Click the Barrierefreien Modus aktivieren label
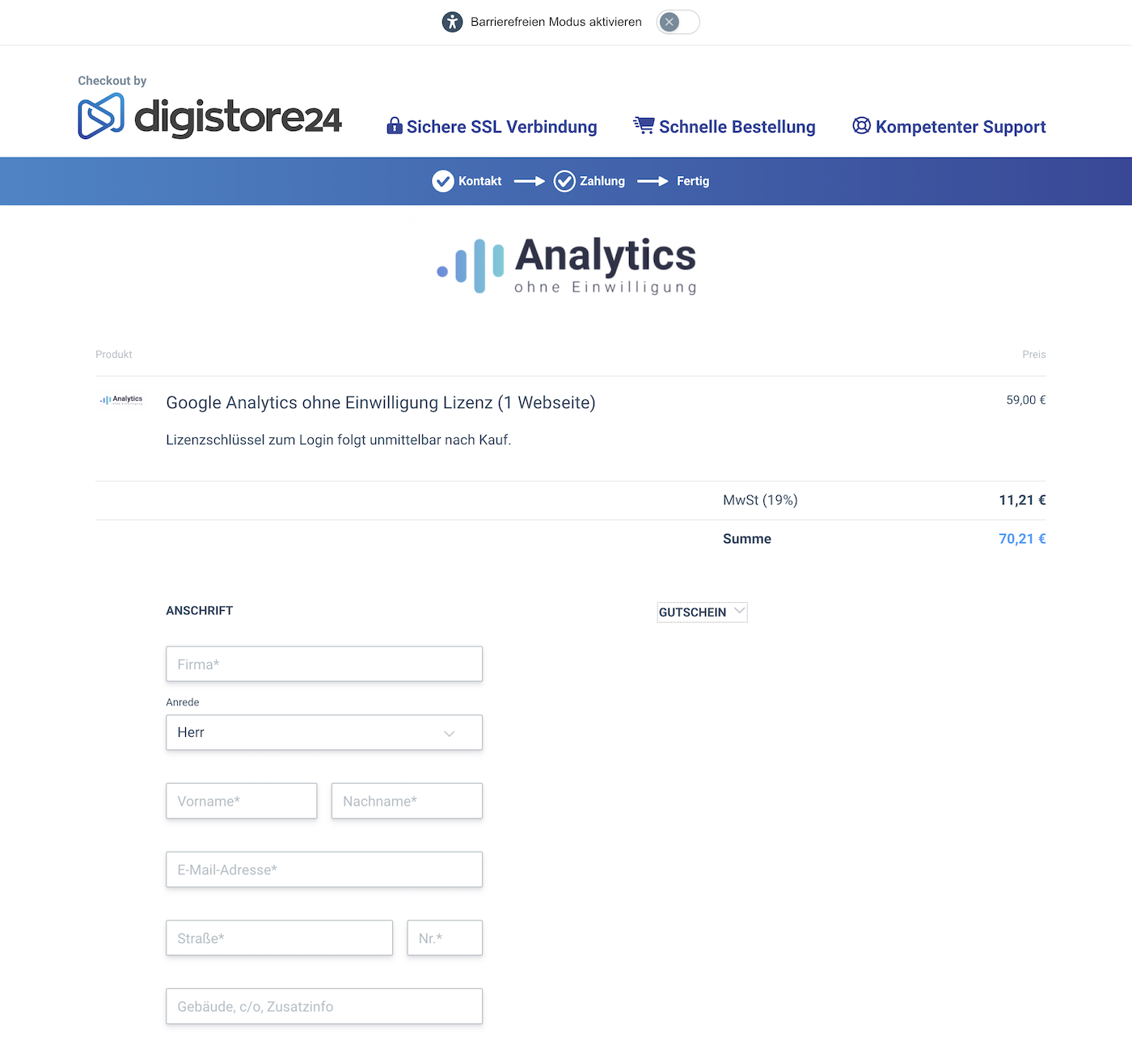This screenshot has width=1132, height=1044. click(556, 22)
